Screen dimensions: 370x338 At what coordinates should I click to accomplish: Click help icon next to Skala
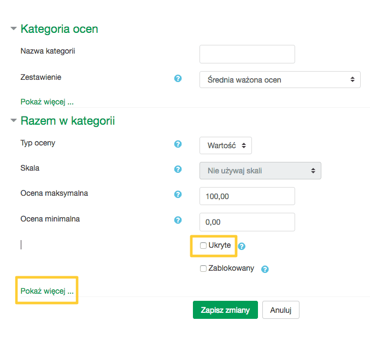[178, 169]
